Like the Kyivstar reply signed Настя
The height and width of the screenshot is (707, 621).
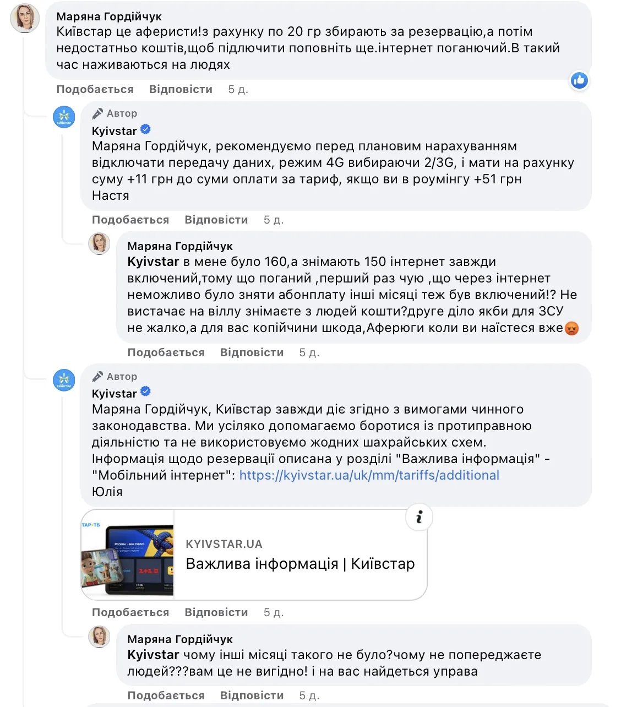(x=130, y=220)
